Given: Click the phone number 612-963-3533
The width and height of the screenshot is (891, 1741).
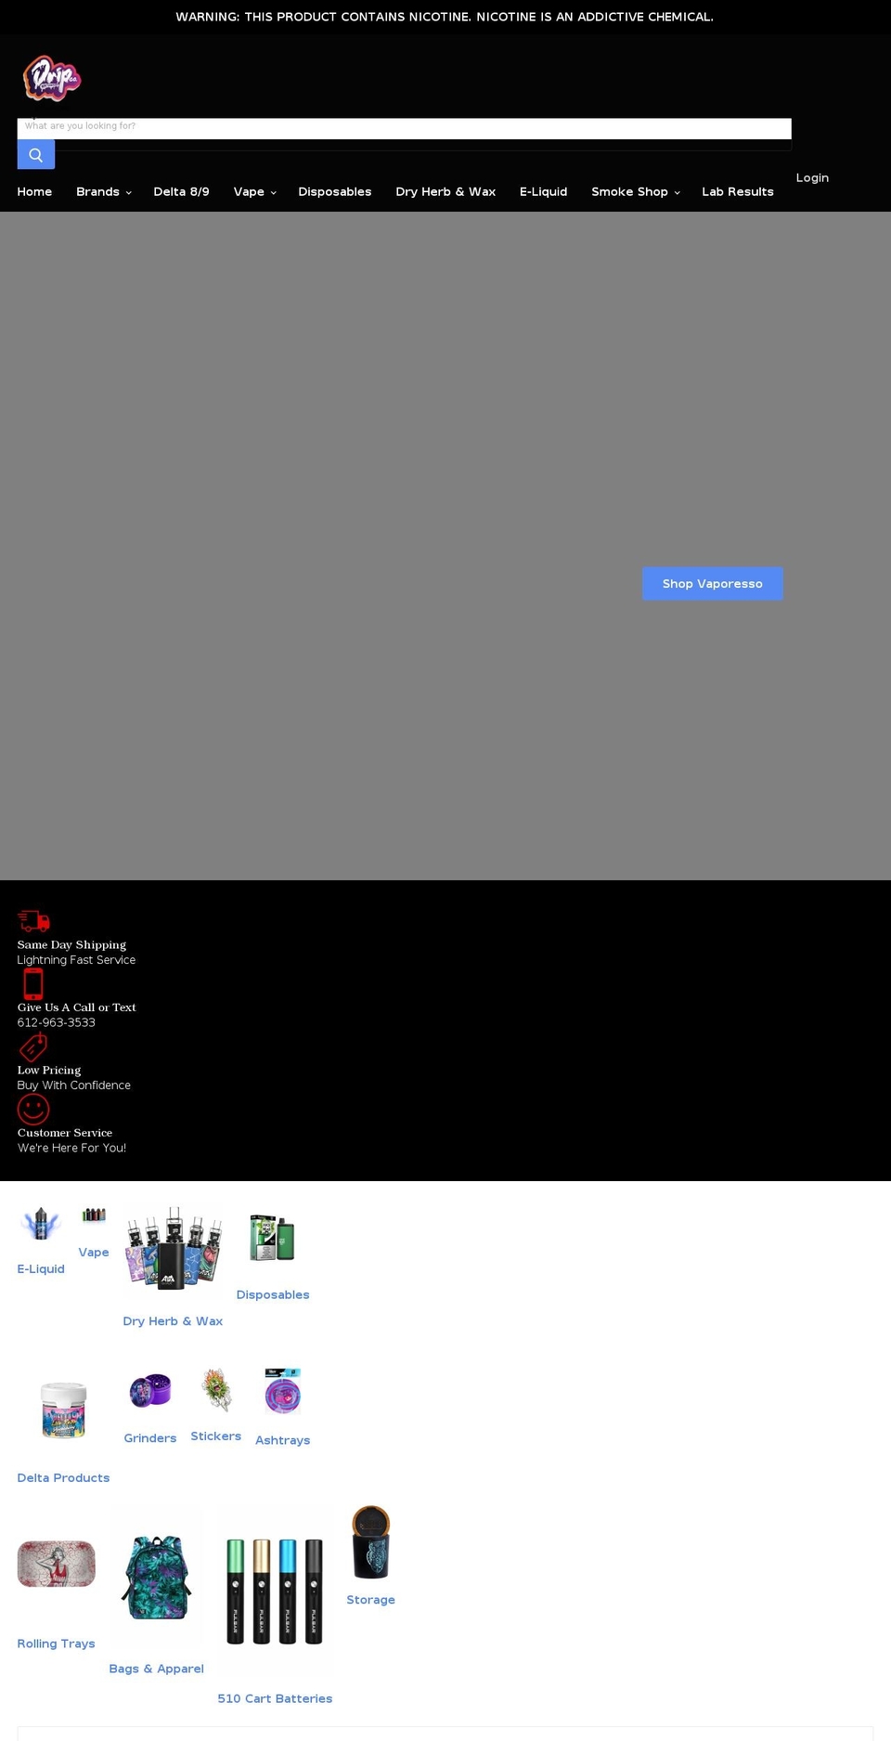Looking at the screenshot, I should tap(56, 1022).
